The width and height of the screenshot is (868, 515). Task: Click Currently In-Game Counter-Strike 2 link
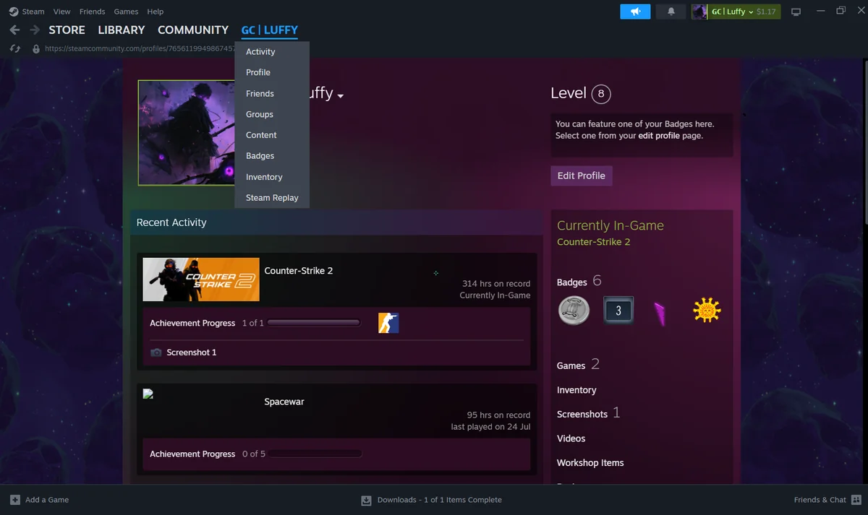[594, 242]
